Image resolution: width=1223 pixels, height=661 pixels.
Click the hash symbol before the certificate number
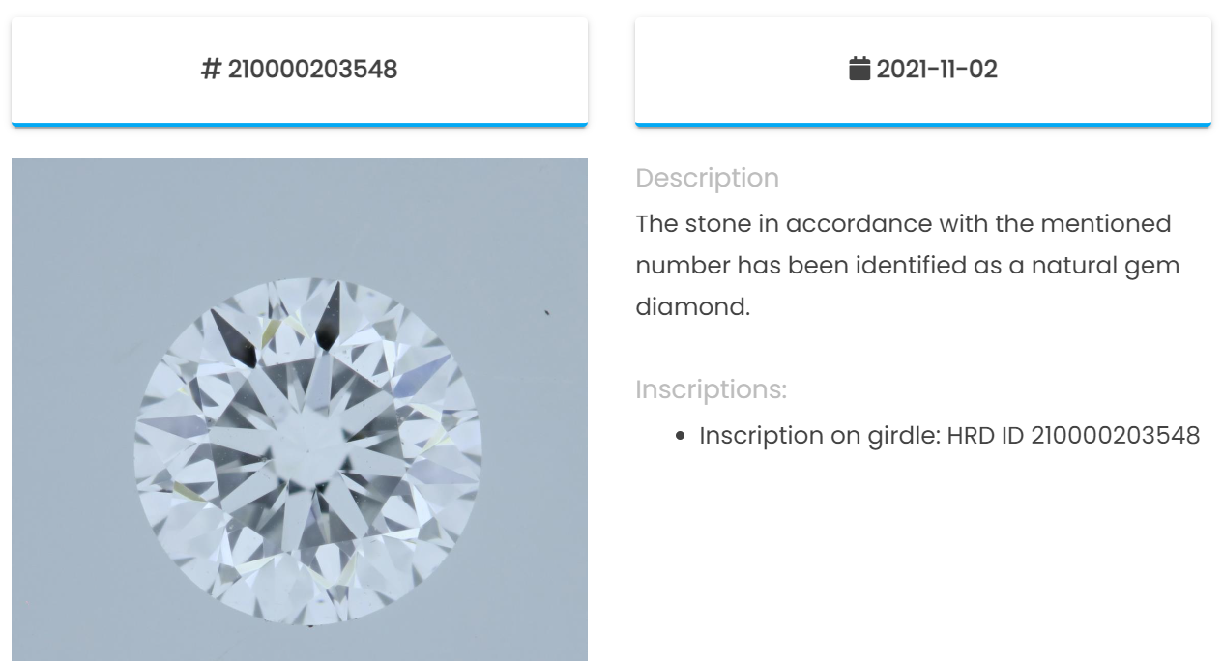click(x=212, y=70)
